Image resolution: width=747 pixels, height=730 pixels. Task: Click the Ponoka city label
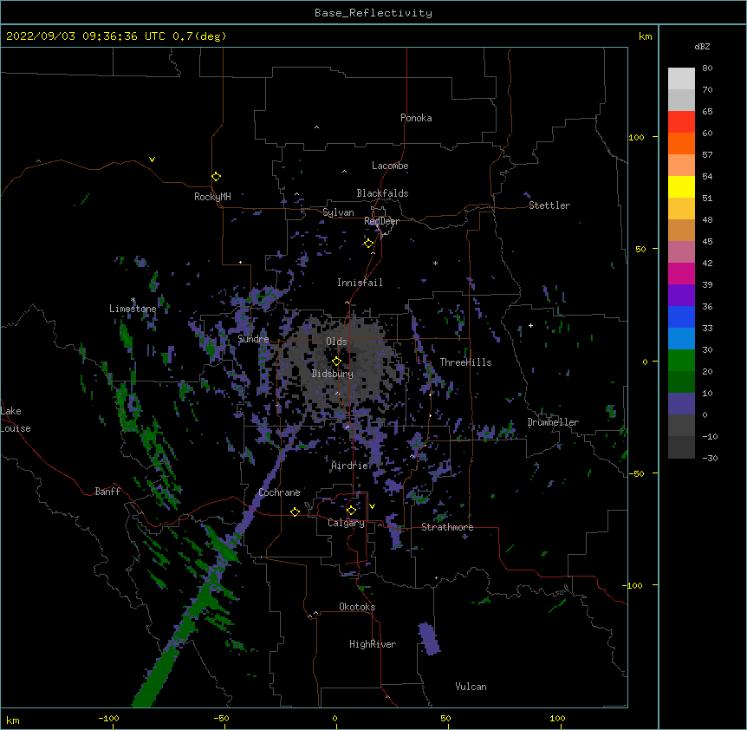(416, 118)
